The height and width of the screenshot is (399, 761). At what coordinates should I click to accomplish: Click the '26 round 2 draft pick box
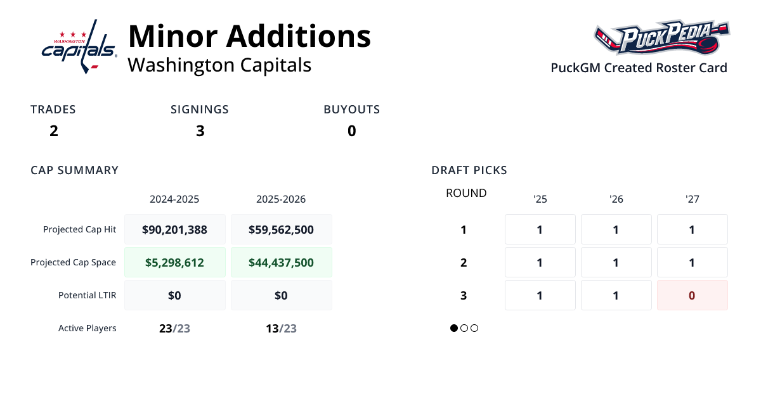(x=616, y=262)
